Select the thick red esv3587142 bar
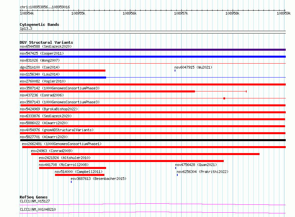The image size is (295, 217). (x=107, y=91)
